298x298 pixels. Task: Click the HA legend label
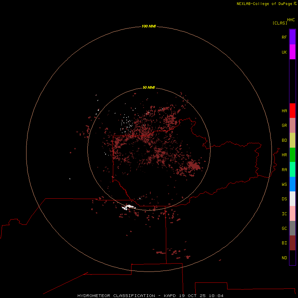284,111
